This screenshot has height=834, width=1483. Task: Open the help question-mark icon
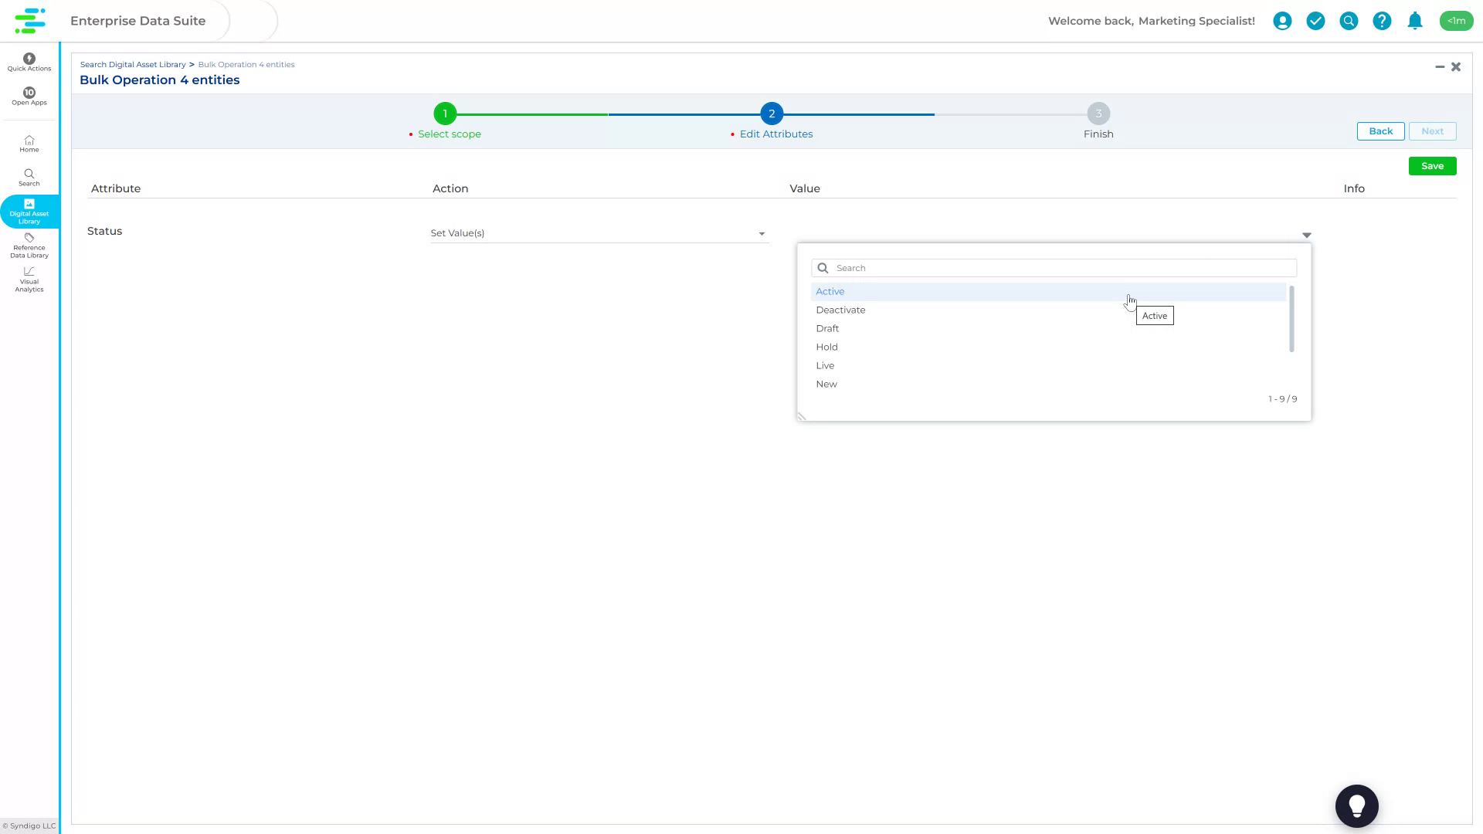(1382, 21)
